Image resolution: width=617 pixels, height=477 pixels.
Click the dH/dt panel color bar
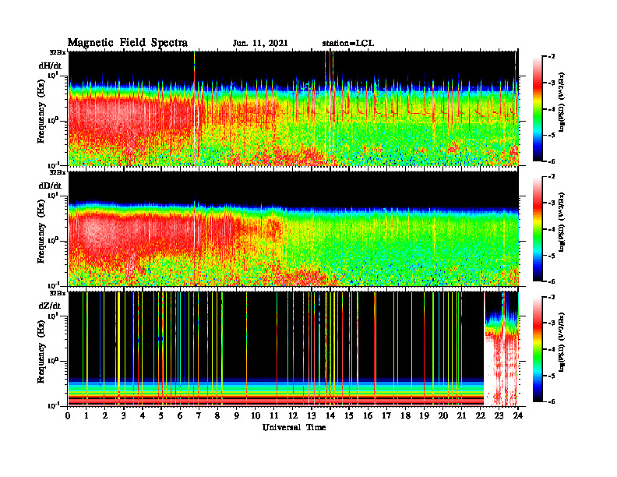click(538, 109)
